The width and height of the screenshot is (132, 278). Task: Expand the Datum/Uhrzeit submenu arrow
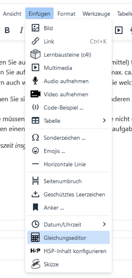pyautogui.click(x=104, y=224)
